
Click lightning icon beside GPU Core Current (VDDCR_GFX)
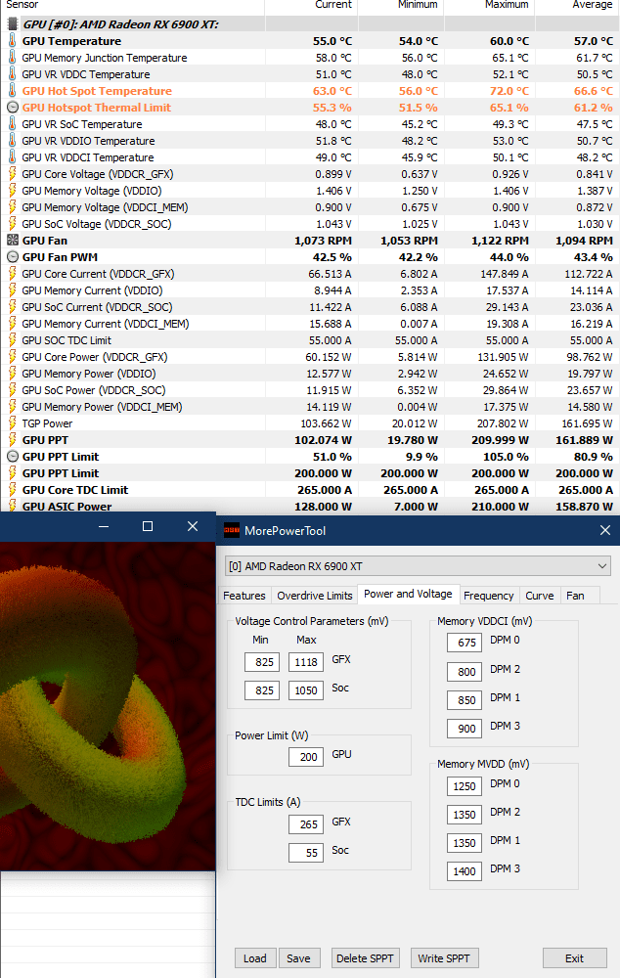pos(12,274)
